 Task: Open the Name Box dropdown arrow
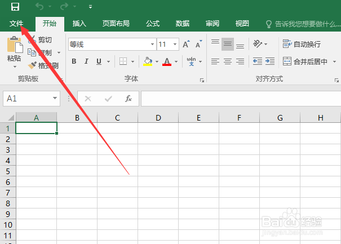click(55, 98)
